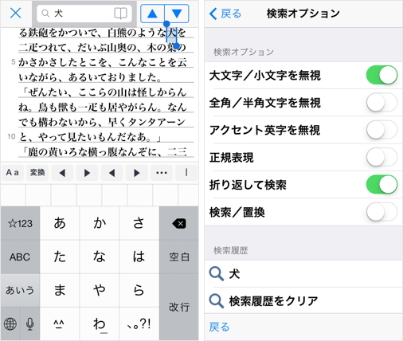This screenshot has width=403, height=341.
Task: Tap the globe keyboard switcher icon
Action: click(10, 323)
